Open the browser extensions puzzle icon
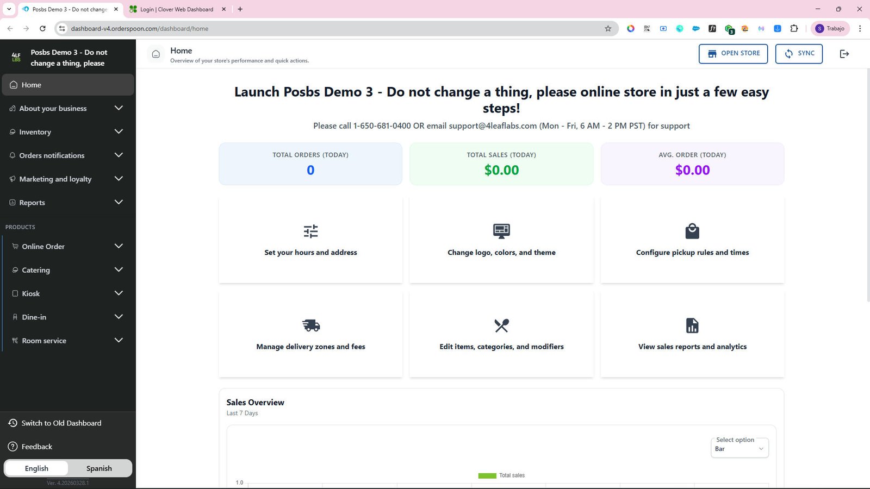Screen dimensions: 870x489 [794, 28]
